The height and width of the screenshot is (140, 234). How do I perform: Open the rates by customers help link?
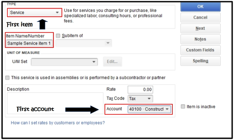point(58,123)
